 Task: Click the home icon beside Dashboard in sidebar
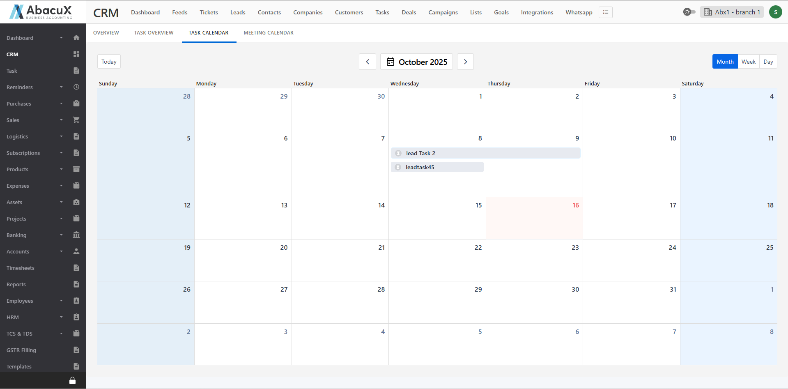(x=76, y=38)
